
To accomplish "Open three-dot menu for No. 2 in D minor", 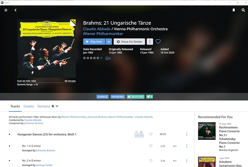I will 187,161.
